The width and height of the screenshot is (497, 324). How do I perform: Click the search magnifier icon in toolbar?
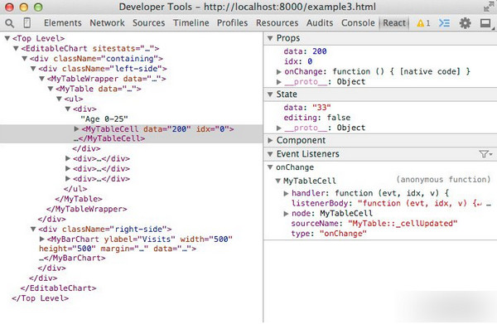10,23
